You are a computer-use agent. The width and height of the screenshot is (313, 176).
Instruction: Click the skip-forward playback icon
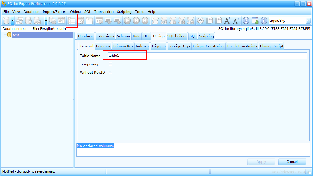pyautogui.click(x=136, y=21)
